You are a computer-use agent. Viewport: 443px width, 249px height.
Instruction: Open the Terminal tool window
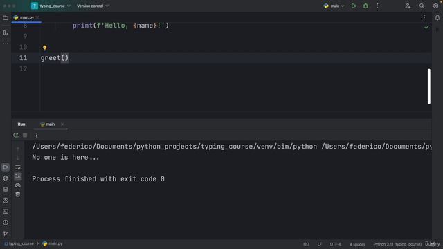6,212
